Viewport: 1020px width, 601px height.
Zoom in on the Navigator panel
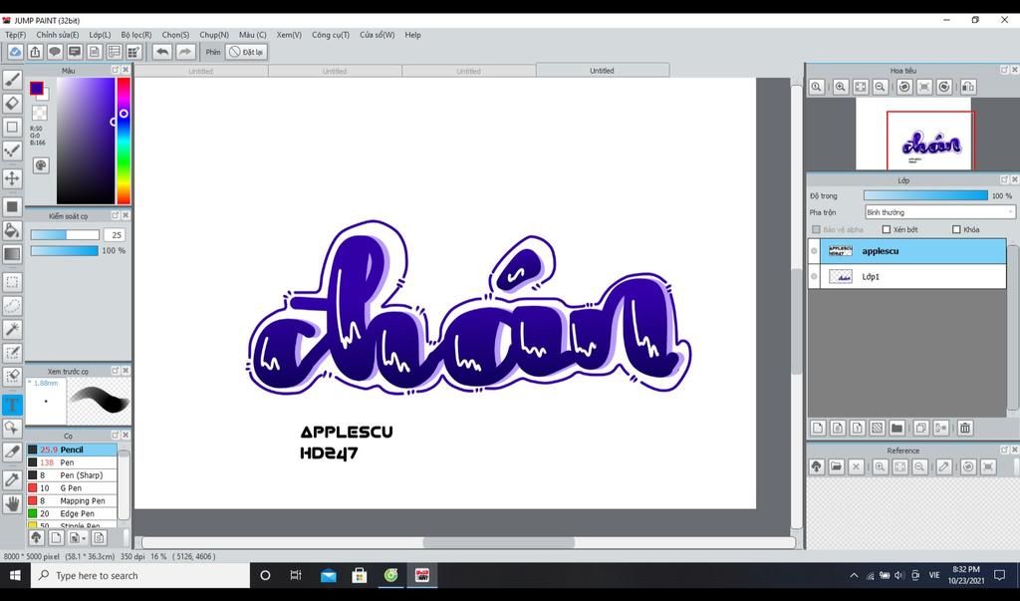point(841,87)
